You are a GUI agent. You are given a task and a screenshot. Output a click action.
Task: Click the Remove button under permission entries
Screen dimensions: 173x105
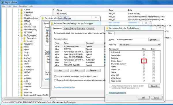click(93, 70)
